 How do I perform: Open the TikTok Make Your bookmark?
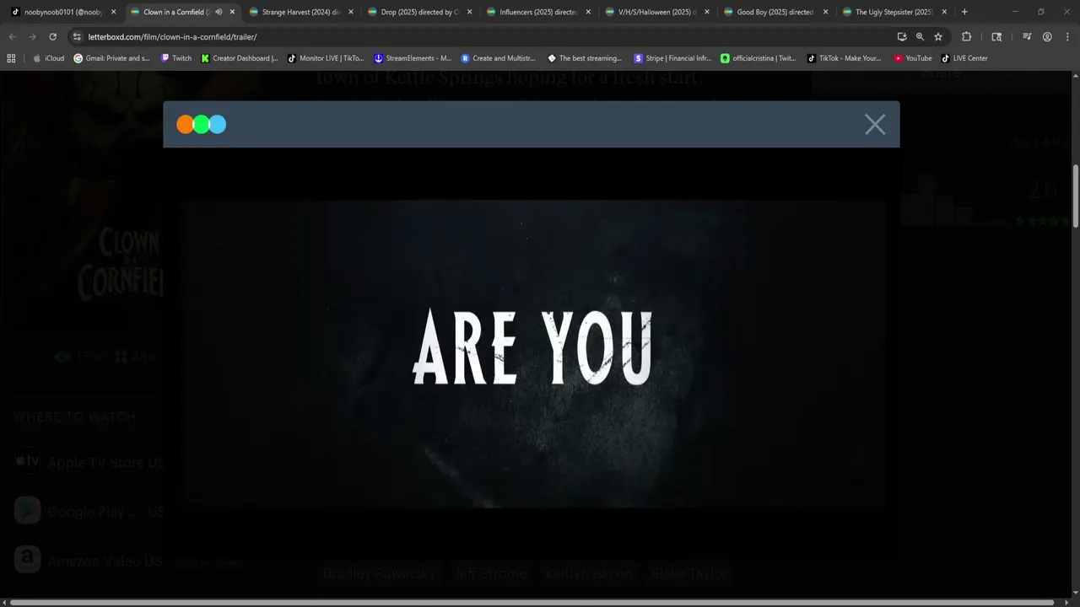(844, 58)
